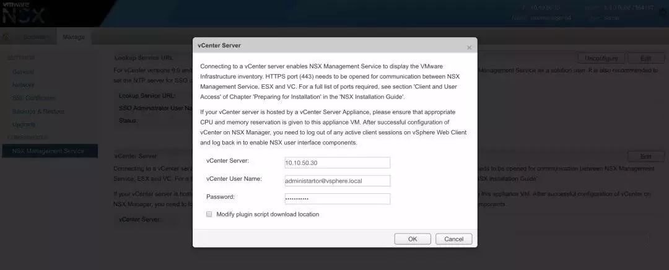Open SSL Certificates in sidebar
The width and height of the screenshot is (669, 270).
33,98
